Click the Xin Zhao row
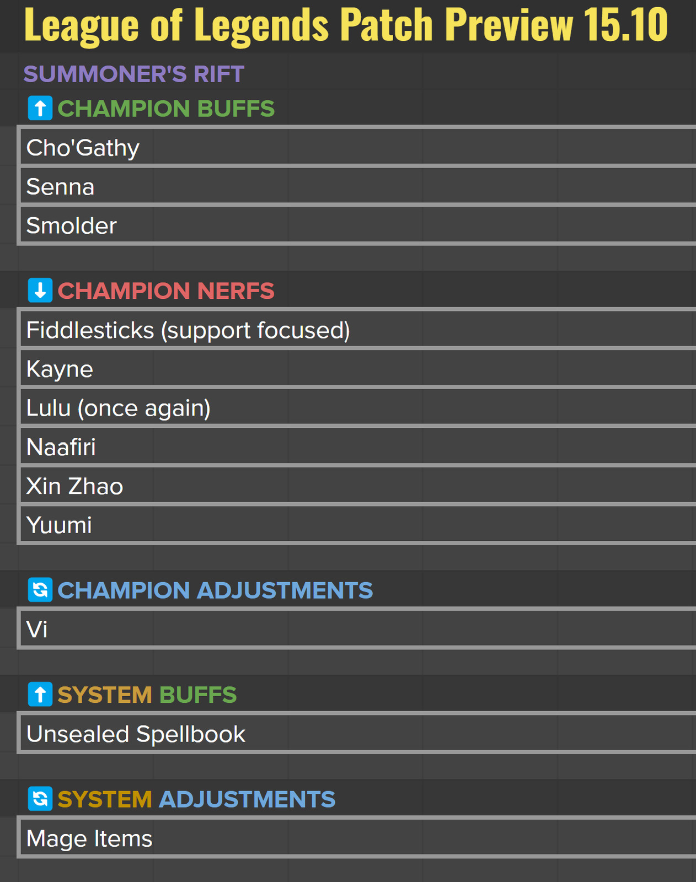This screenshot has height=882, width=696. click(74, 486)
